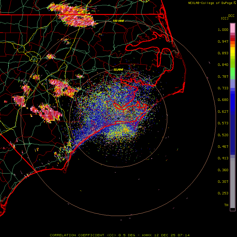
Task: Click the 0.5 DEG elevation text in the caption
Action: point(127,235)
